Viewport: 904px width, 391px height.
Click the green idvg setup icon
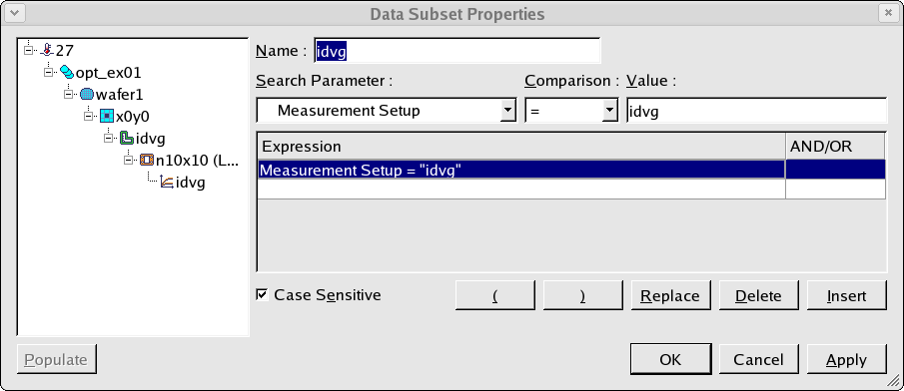127,139
